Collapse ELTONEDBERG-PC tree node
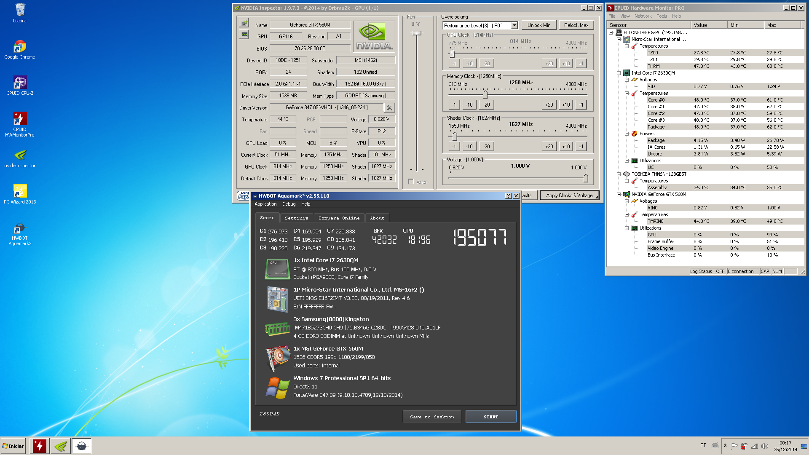This screenshot has width=809, height=455. 611,32
